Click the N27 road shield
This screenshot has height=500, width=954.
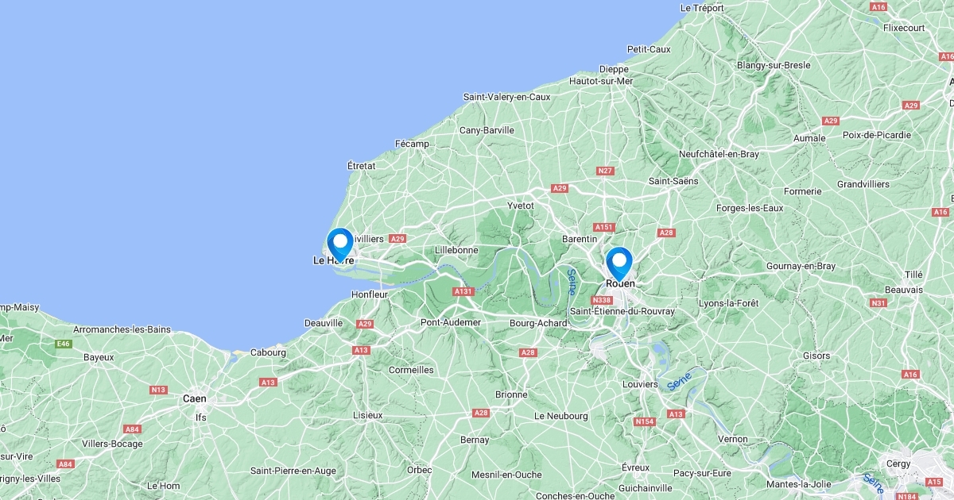606,171
